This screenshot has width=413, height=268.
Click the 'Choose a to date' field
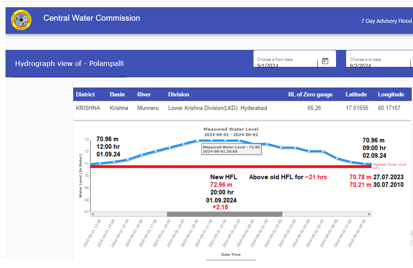click(x=377, y=63)
